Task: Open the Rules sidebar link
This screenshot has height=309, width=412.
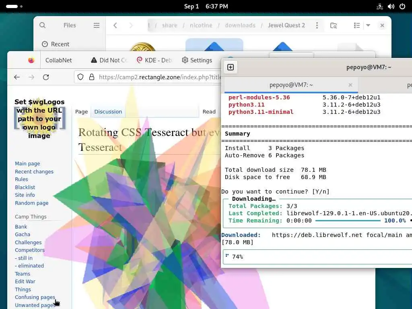Action: [21, 179]
